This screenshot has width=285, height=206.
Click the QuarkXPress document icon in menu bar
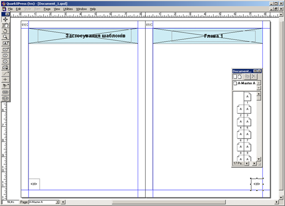[x=4, y=9]
